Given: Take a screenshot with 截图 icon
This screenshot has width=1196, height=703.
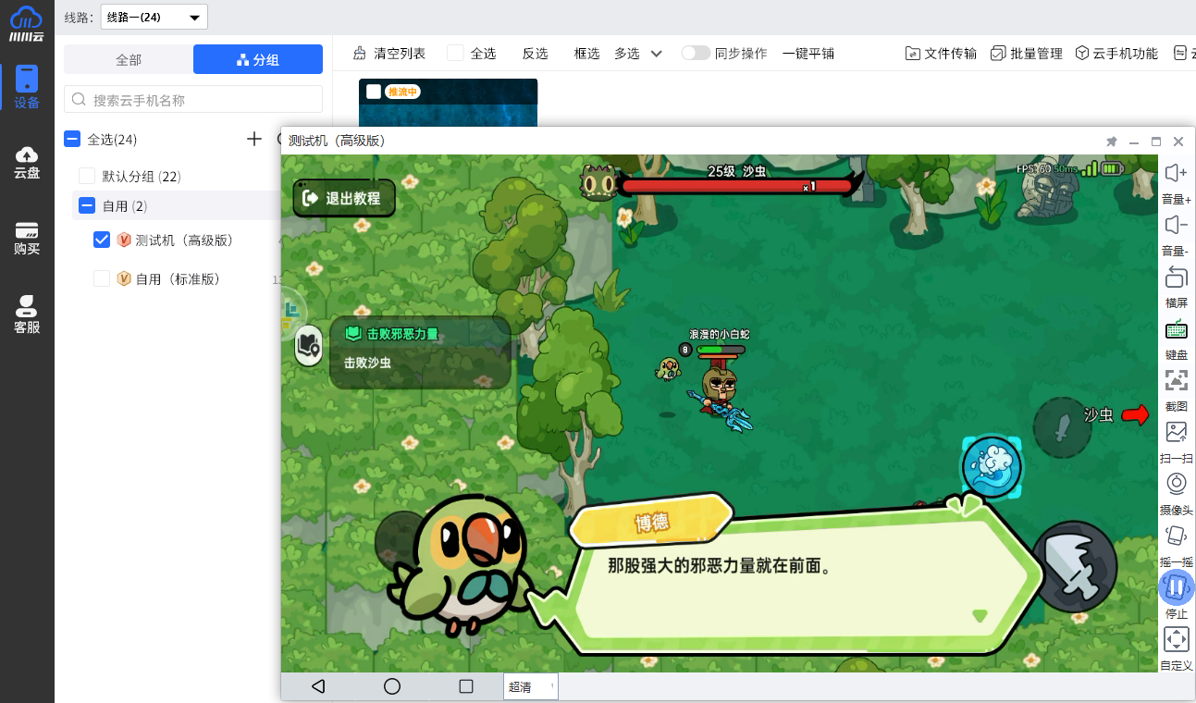Looking at the screenshot, I should point(1176,380).
